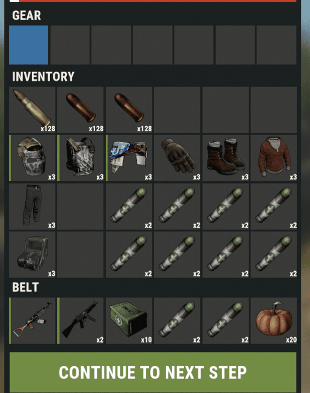Pick the black pants item
Viewport: 310px width, 393px height.
pyautogui.click(x=32, y=206)
